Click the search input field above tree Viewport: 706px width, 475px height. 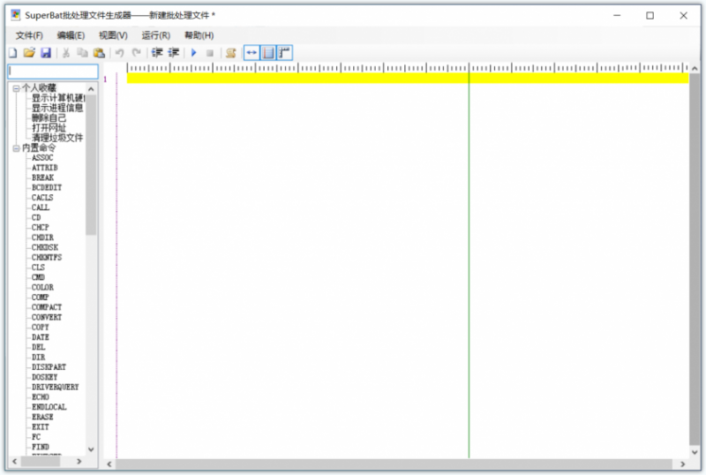[53, 72]
